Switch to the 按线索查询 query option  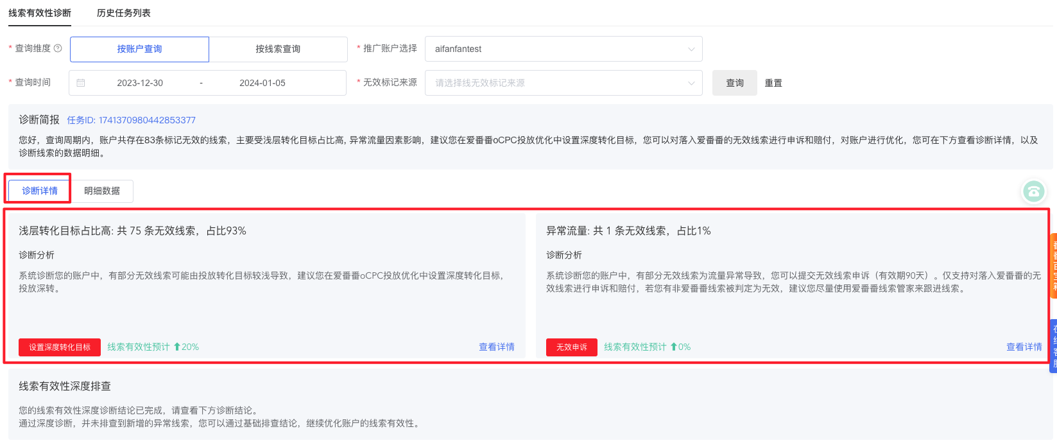[x=278, y=49]
